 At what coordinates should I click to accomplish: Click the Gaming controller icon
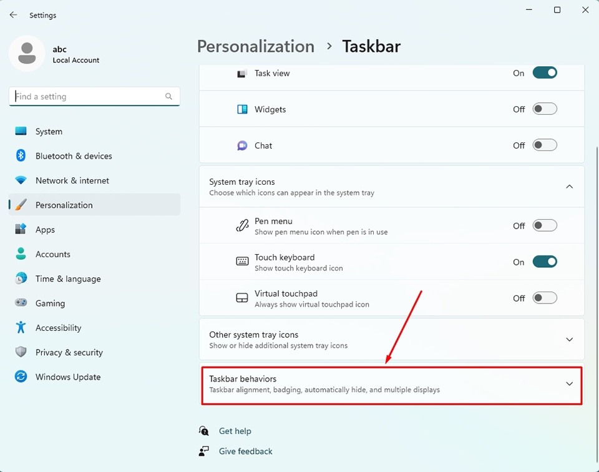pos(21,302)
